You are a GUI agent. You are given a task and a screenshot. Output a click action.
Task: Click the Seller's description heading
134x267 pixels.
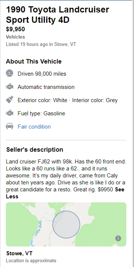pyautogui.click(x=35, y=150)
